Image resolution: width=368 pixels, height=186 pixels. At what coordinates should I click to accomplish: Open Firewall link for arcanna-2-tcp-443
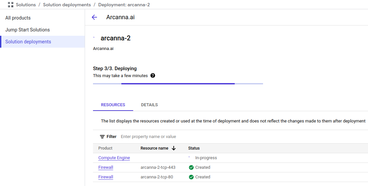[x=106, y=167]
